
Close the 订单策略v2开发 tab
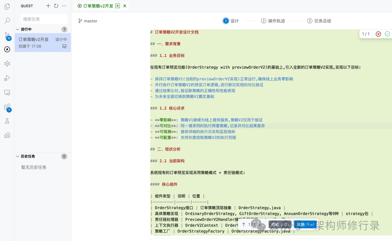point(125,6)
